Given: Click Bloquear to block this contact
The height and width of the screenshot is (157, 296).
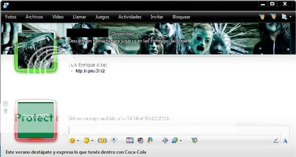Looking at the screenshot, I should [x=181, y=17].
